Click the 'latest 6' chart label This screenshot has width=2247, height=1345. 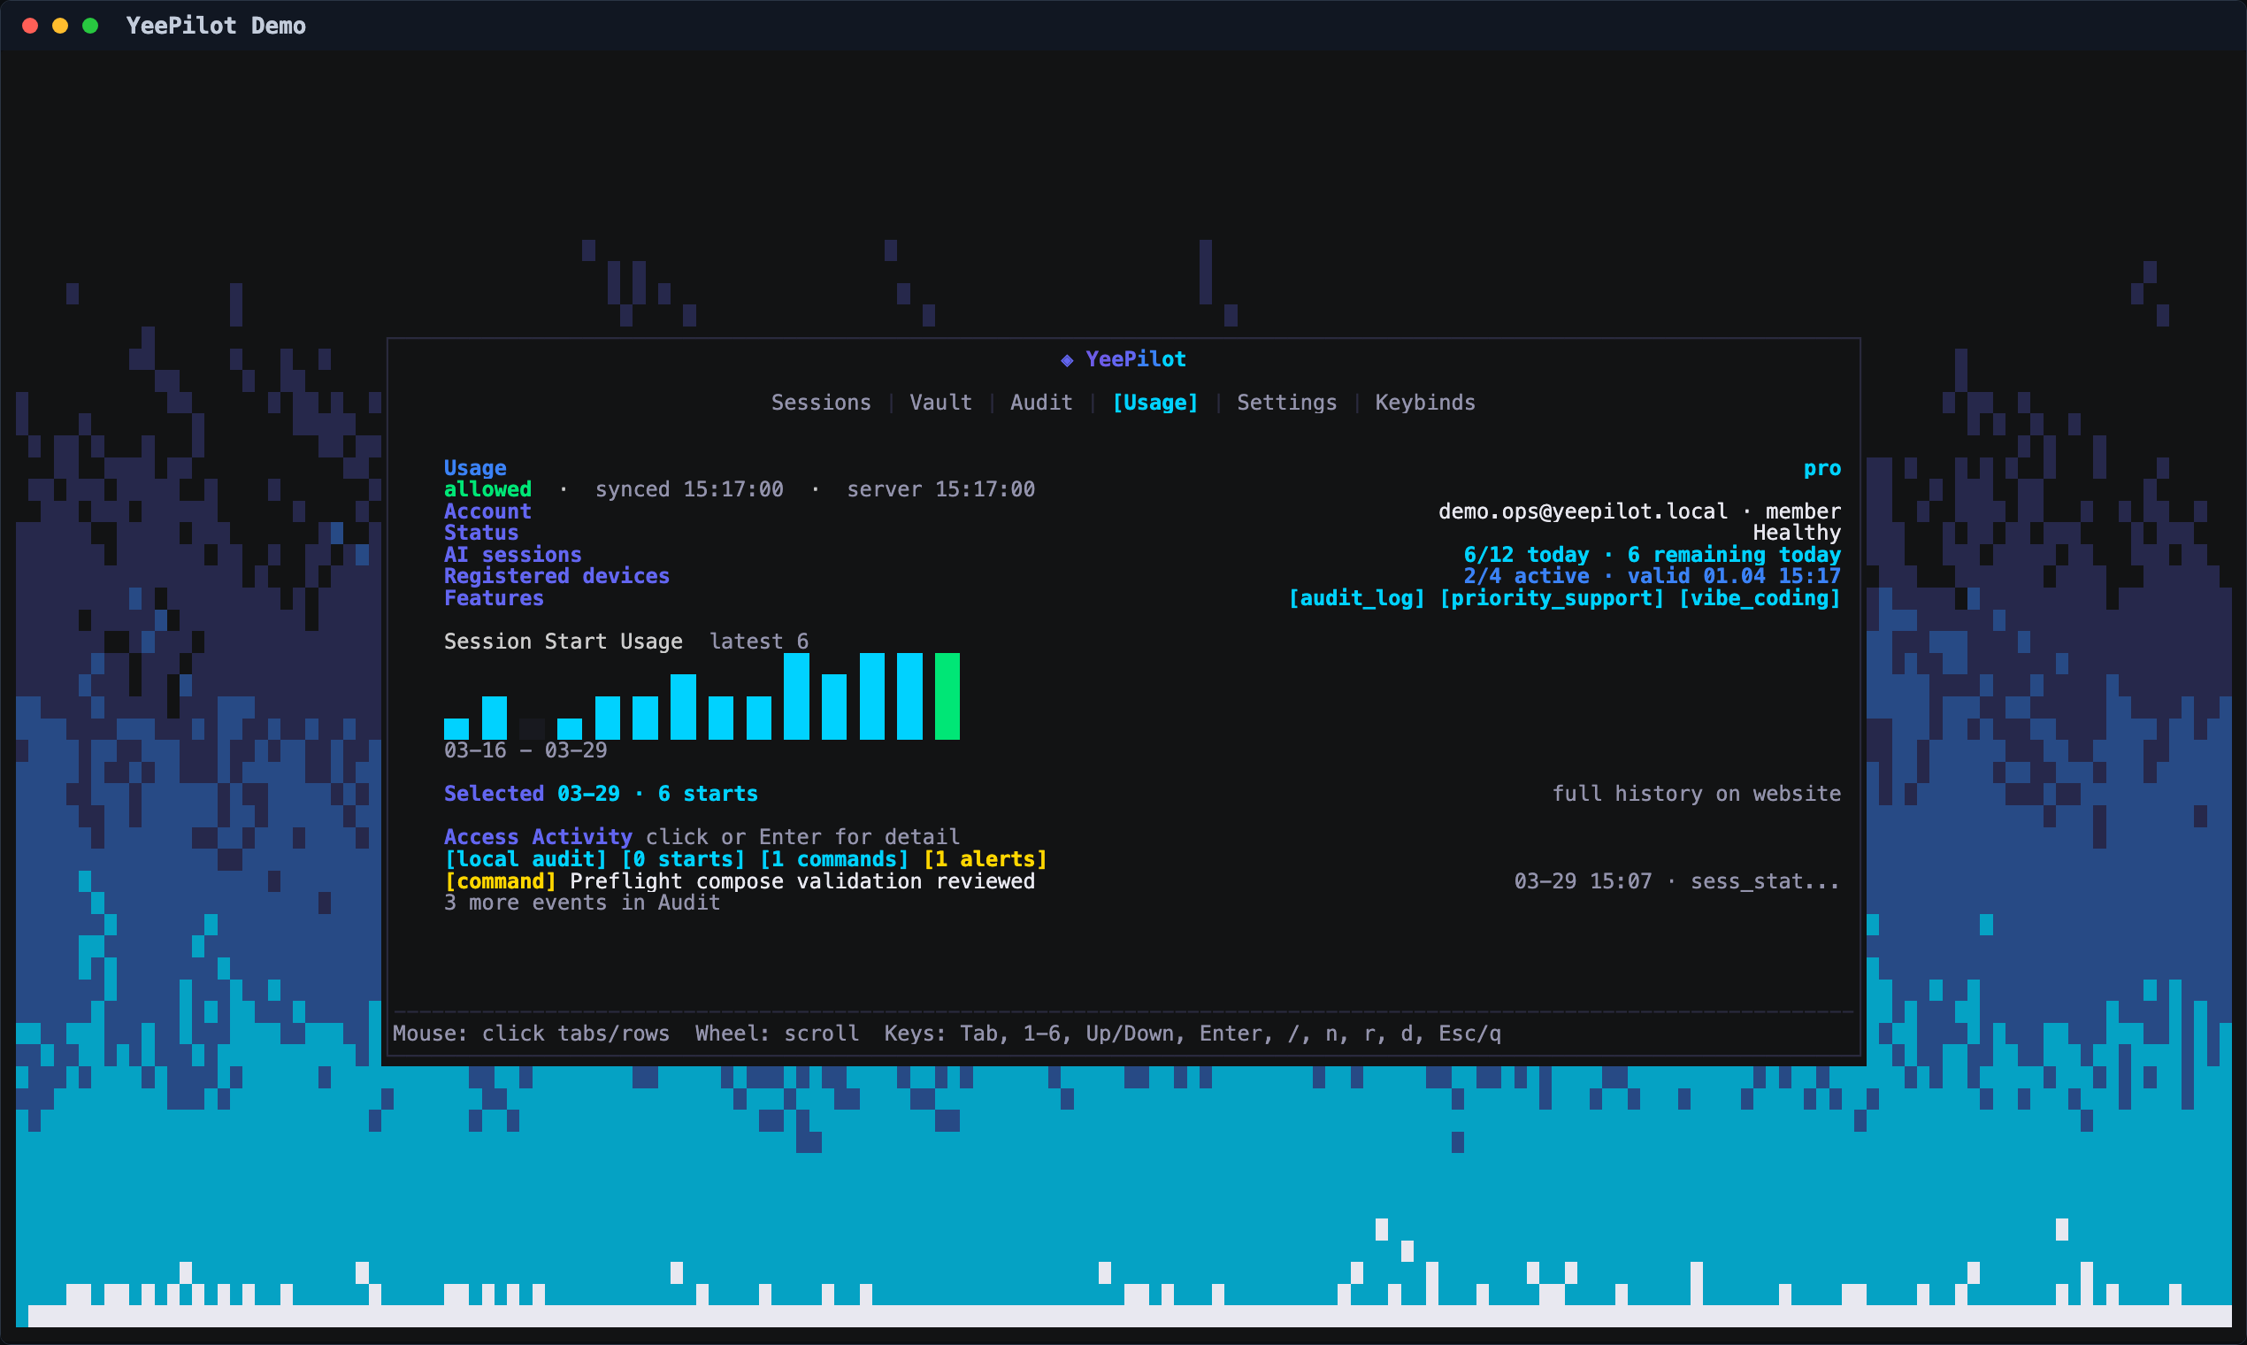(758, 642)
